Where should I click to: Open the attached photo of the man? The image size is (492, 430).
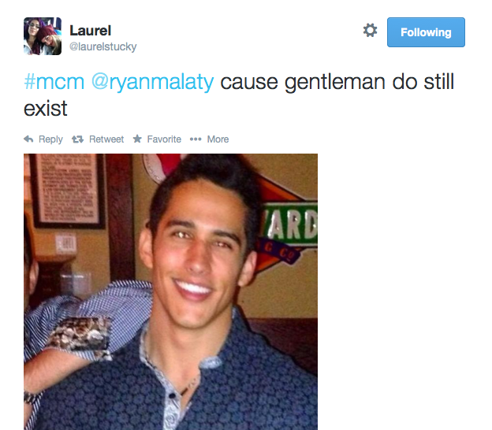click(x=170, y=291)
